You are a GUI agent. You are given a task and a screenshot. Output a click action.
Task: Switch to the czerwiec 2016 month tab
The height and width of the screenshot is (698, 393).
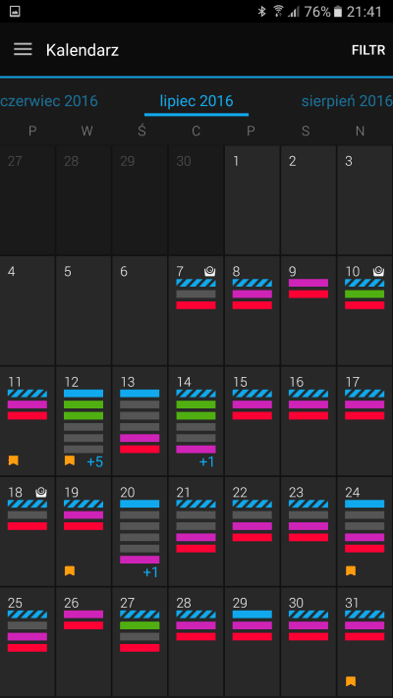pyautogui.click(x=49, y=101)
